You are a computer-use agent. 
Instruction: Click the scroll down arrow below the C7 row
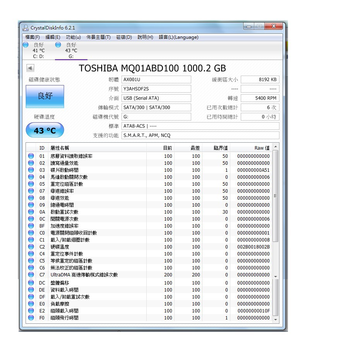pos(276,276)
